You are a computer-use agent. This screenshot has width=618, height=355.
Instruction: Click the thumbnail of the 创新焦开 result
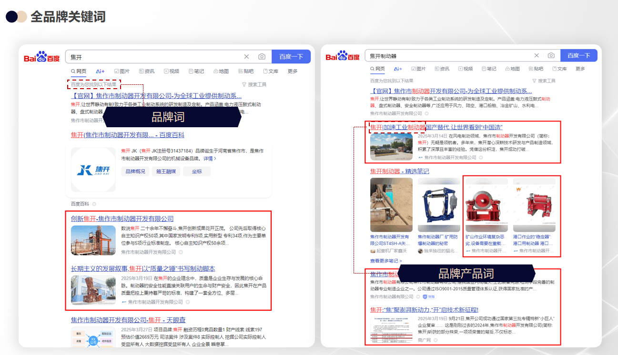click(x=93, y=240)
